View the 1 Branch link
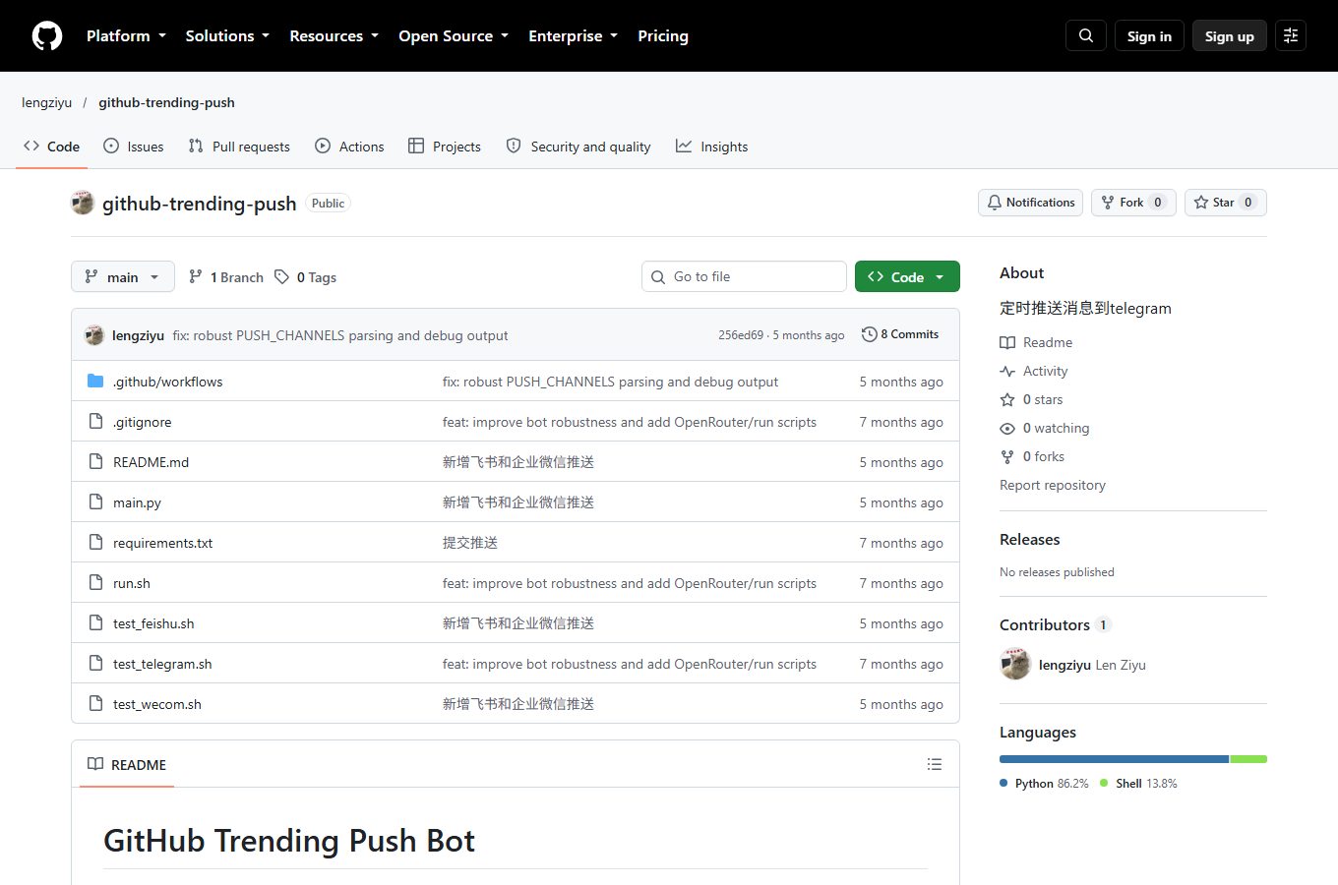 [226, 277]
